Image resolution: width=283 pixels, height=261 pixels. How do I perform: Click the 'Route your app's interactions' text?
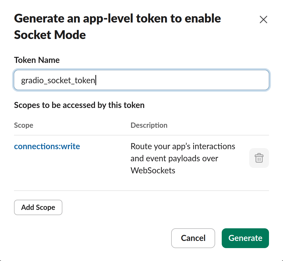click(x=183, y=146)
